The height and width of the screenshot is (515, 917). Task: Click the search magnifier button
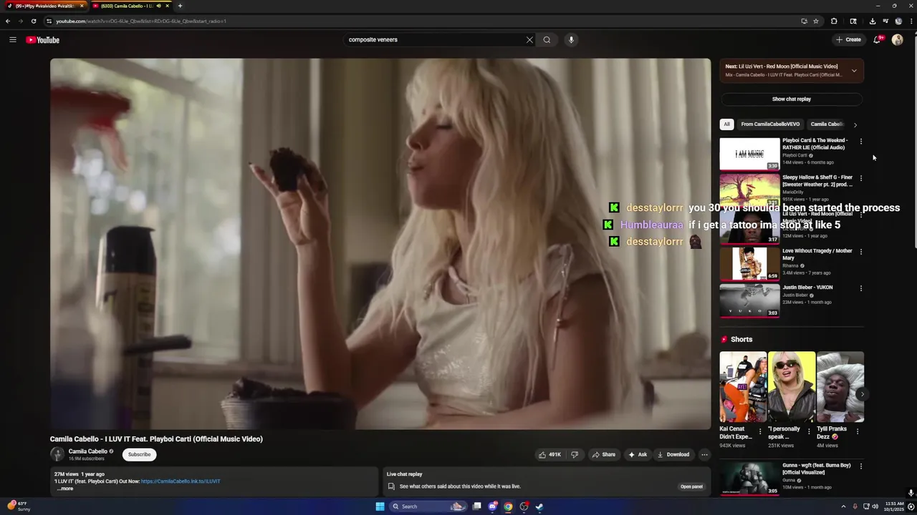coord(547,40)
